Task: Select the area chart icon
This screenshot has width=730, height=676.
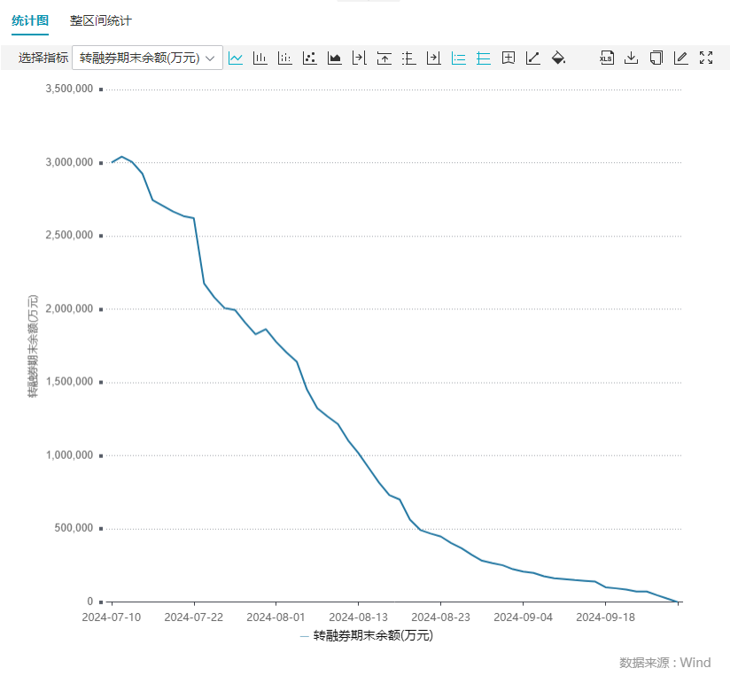Action: click(335, 58)
